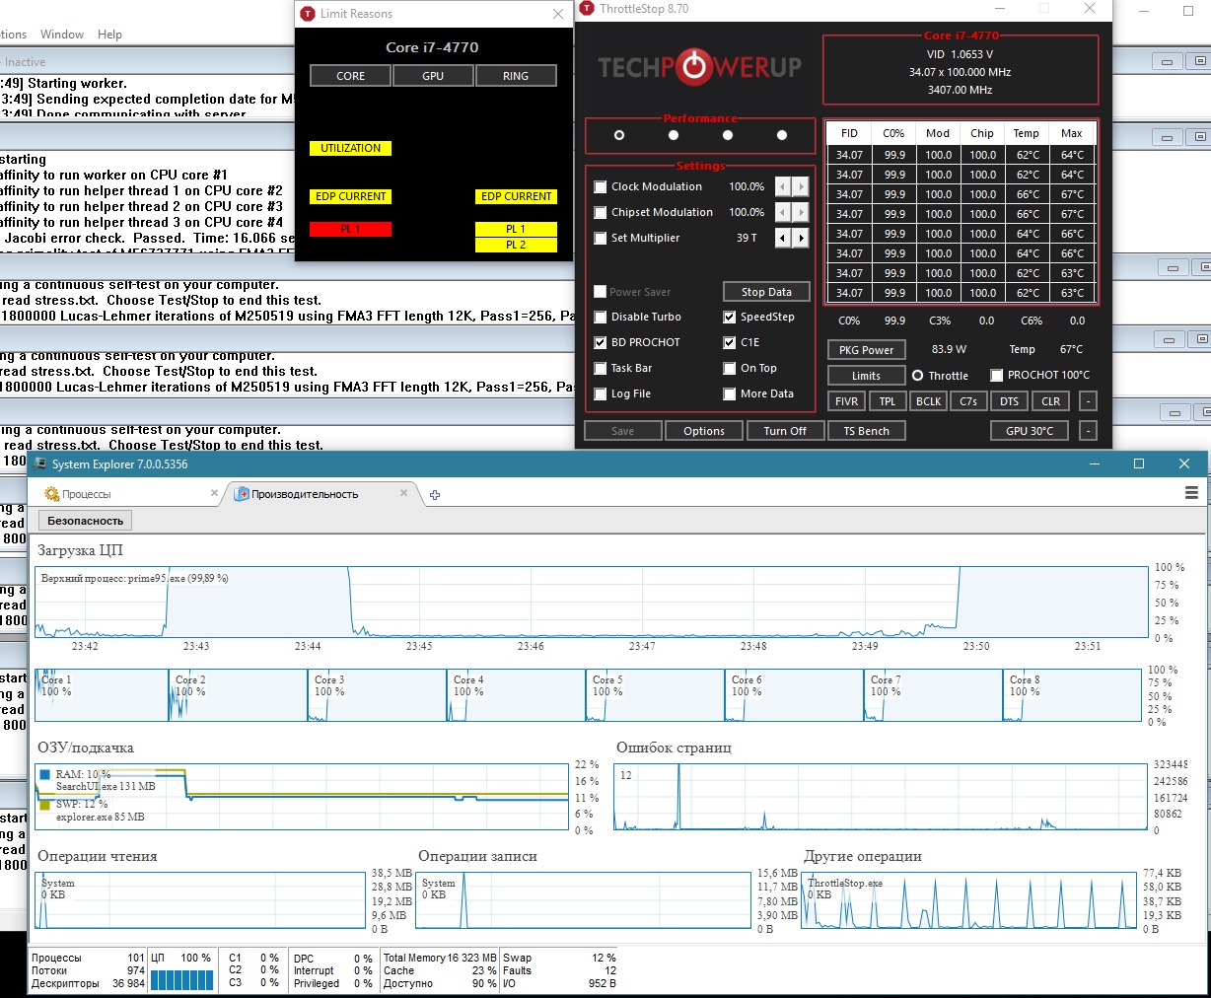
Task: Launch TS Bench
Action: point(867,431)
